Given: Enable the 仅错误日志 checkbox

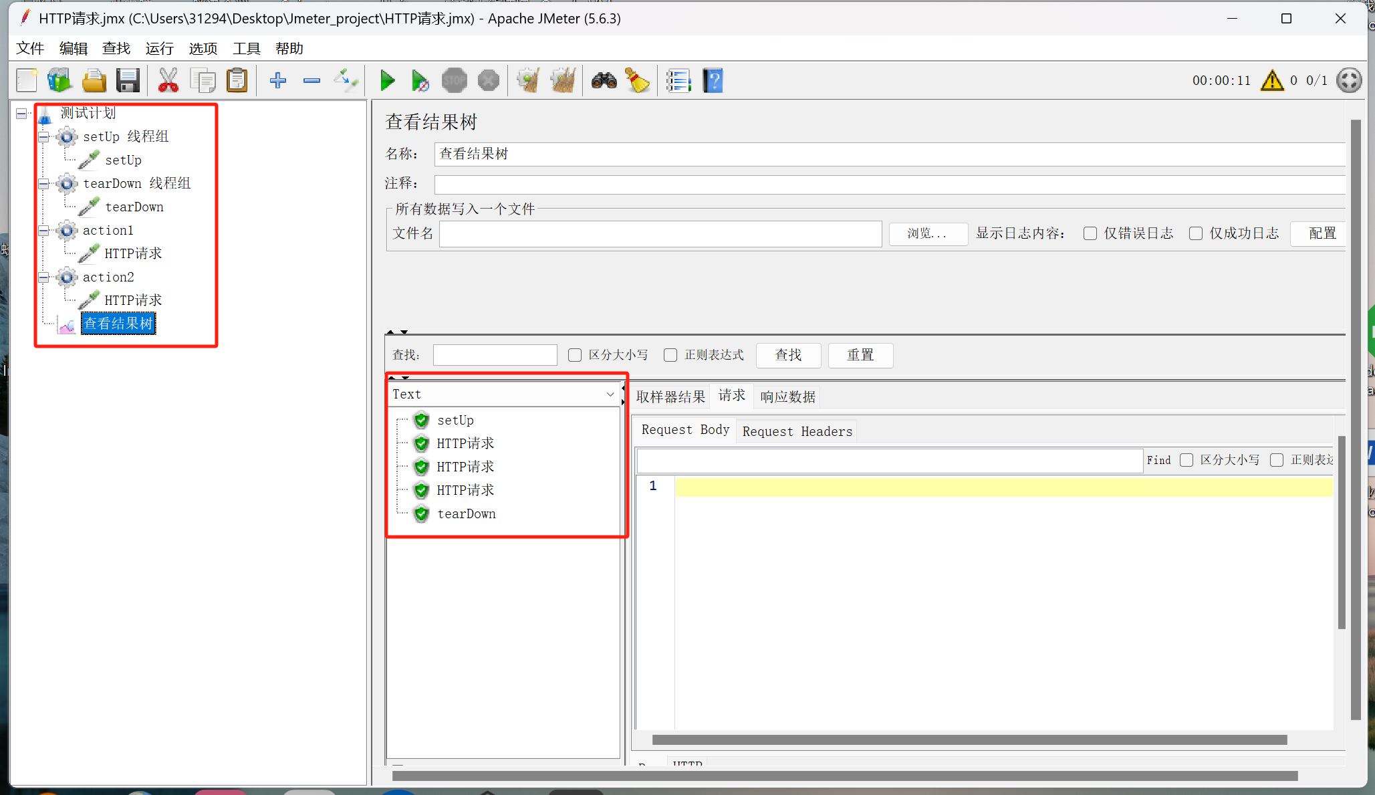Looking at the screenshot, I should click(x=1090, y=233).
